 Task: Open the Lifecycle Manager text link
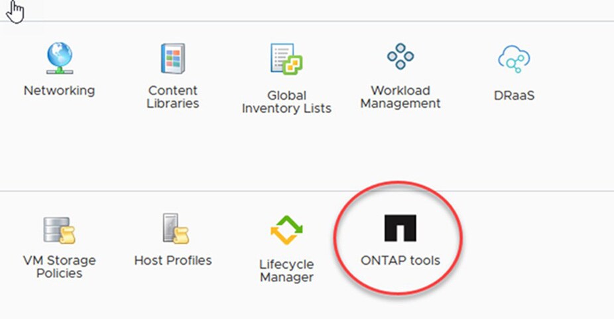point(286,271)
